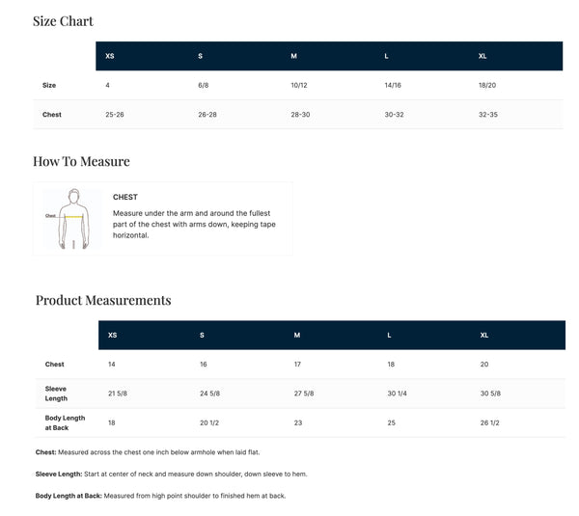The width and height of the screenshot is (579, 516).
Task: Click the M column header in Size Chart
Action: (294, 56)
